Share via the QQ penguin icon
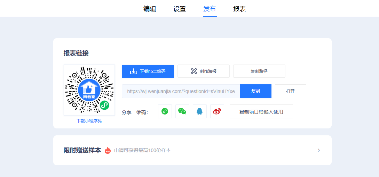Viewport: 379px width, 177px height. click(200, 111)
